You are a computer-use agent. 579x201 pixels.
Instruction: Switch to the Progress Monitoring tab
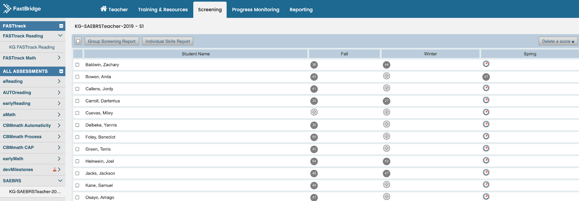click(255, 9)
